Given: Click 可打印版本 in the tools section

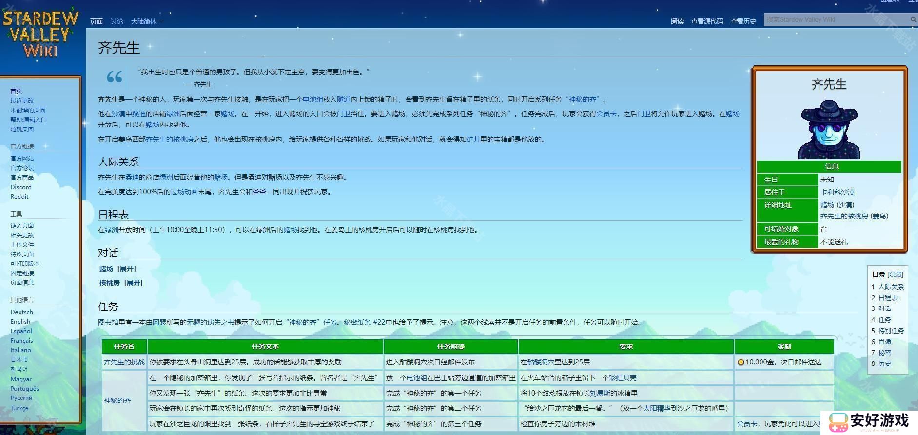Looking at the screenshot, I should (x=25, y=263).
